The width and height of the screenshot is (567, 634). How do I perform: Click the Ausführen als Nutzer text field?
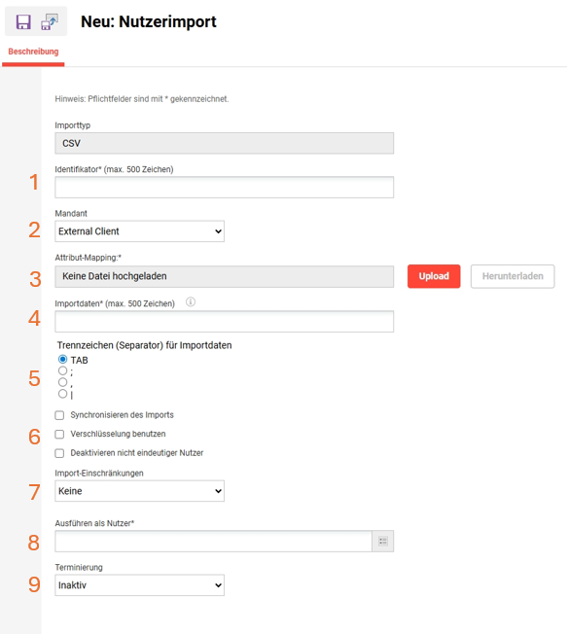pos(214,541)
